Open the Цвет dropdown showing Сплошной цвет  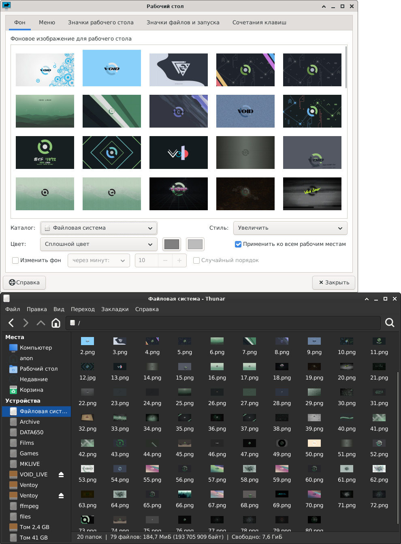coord(98,244)
